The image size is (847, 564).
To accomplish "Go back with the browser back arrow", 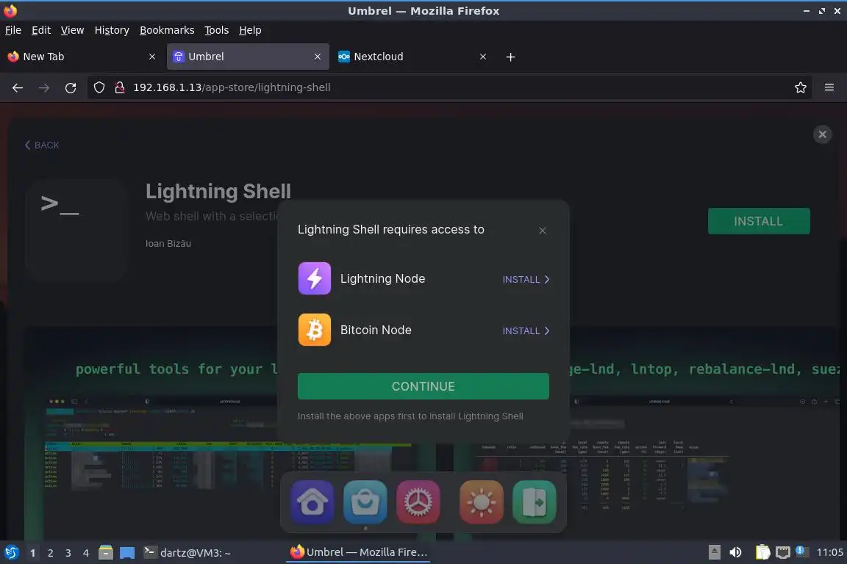I will click(x=18, y=87).
